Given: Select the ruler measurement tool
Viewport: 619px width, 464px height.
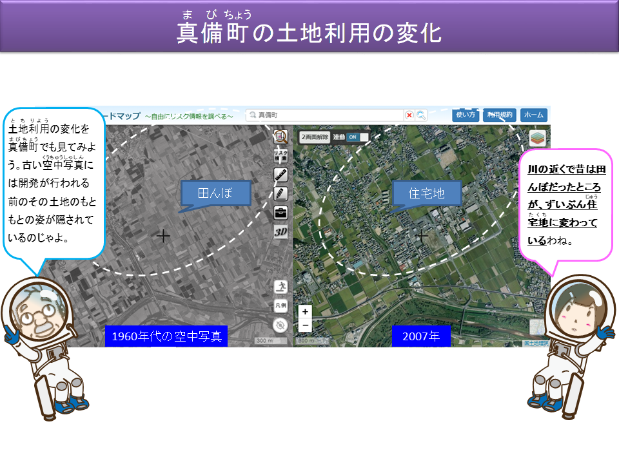Looking at the screenshot, I should [x=280, y=175].
